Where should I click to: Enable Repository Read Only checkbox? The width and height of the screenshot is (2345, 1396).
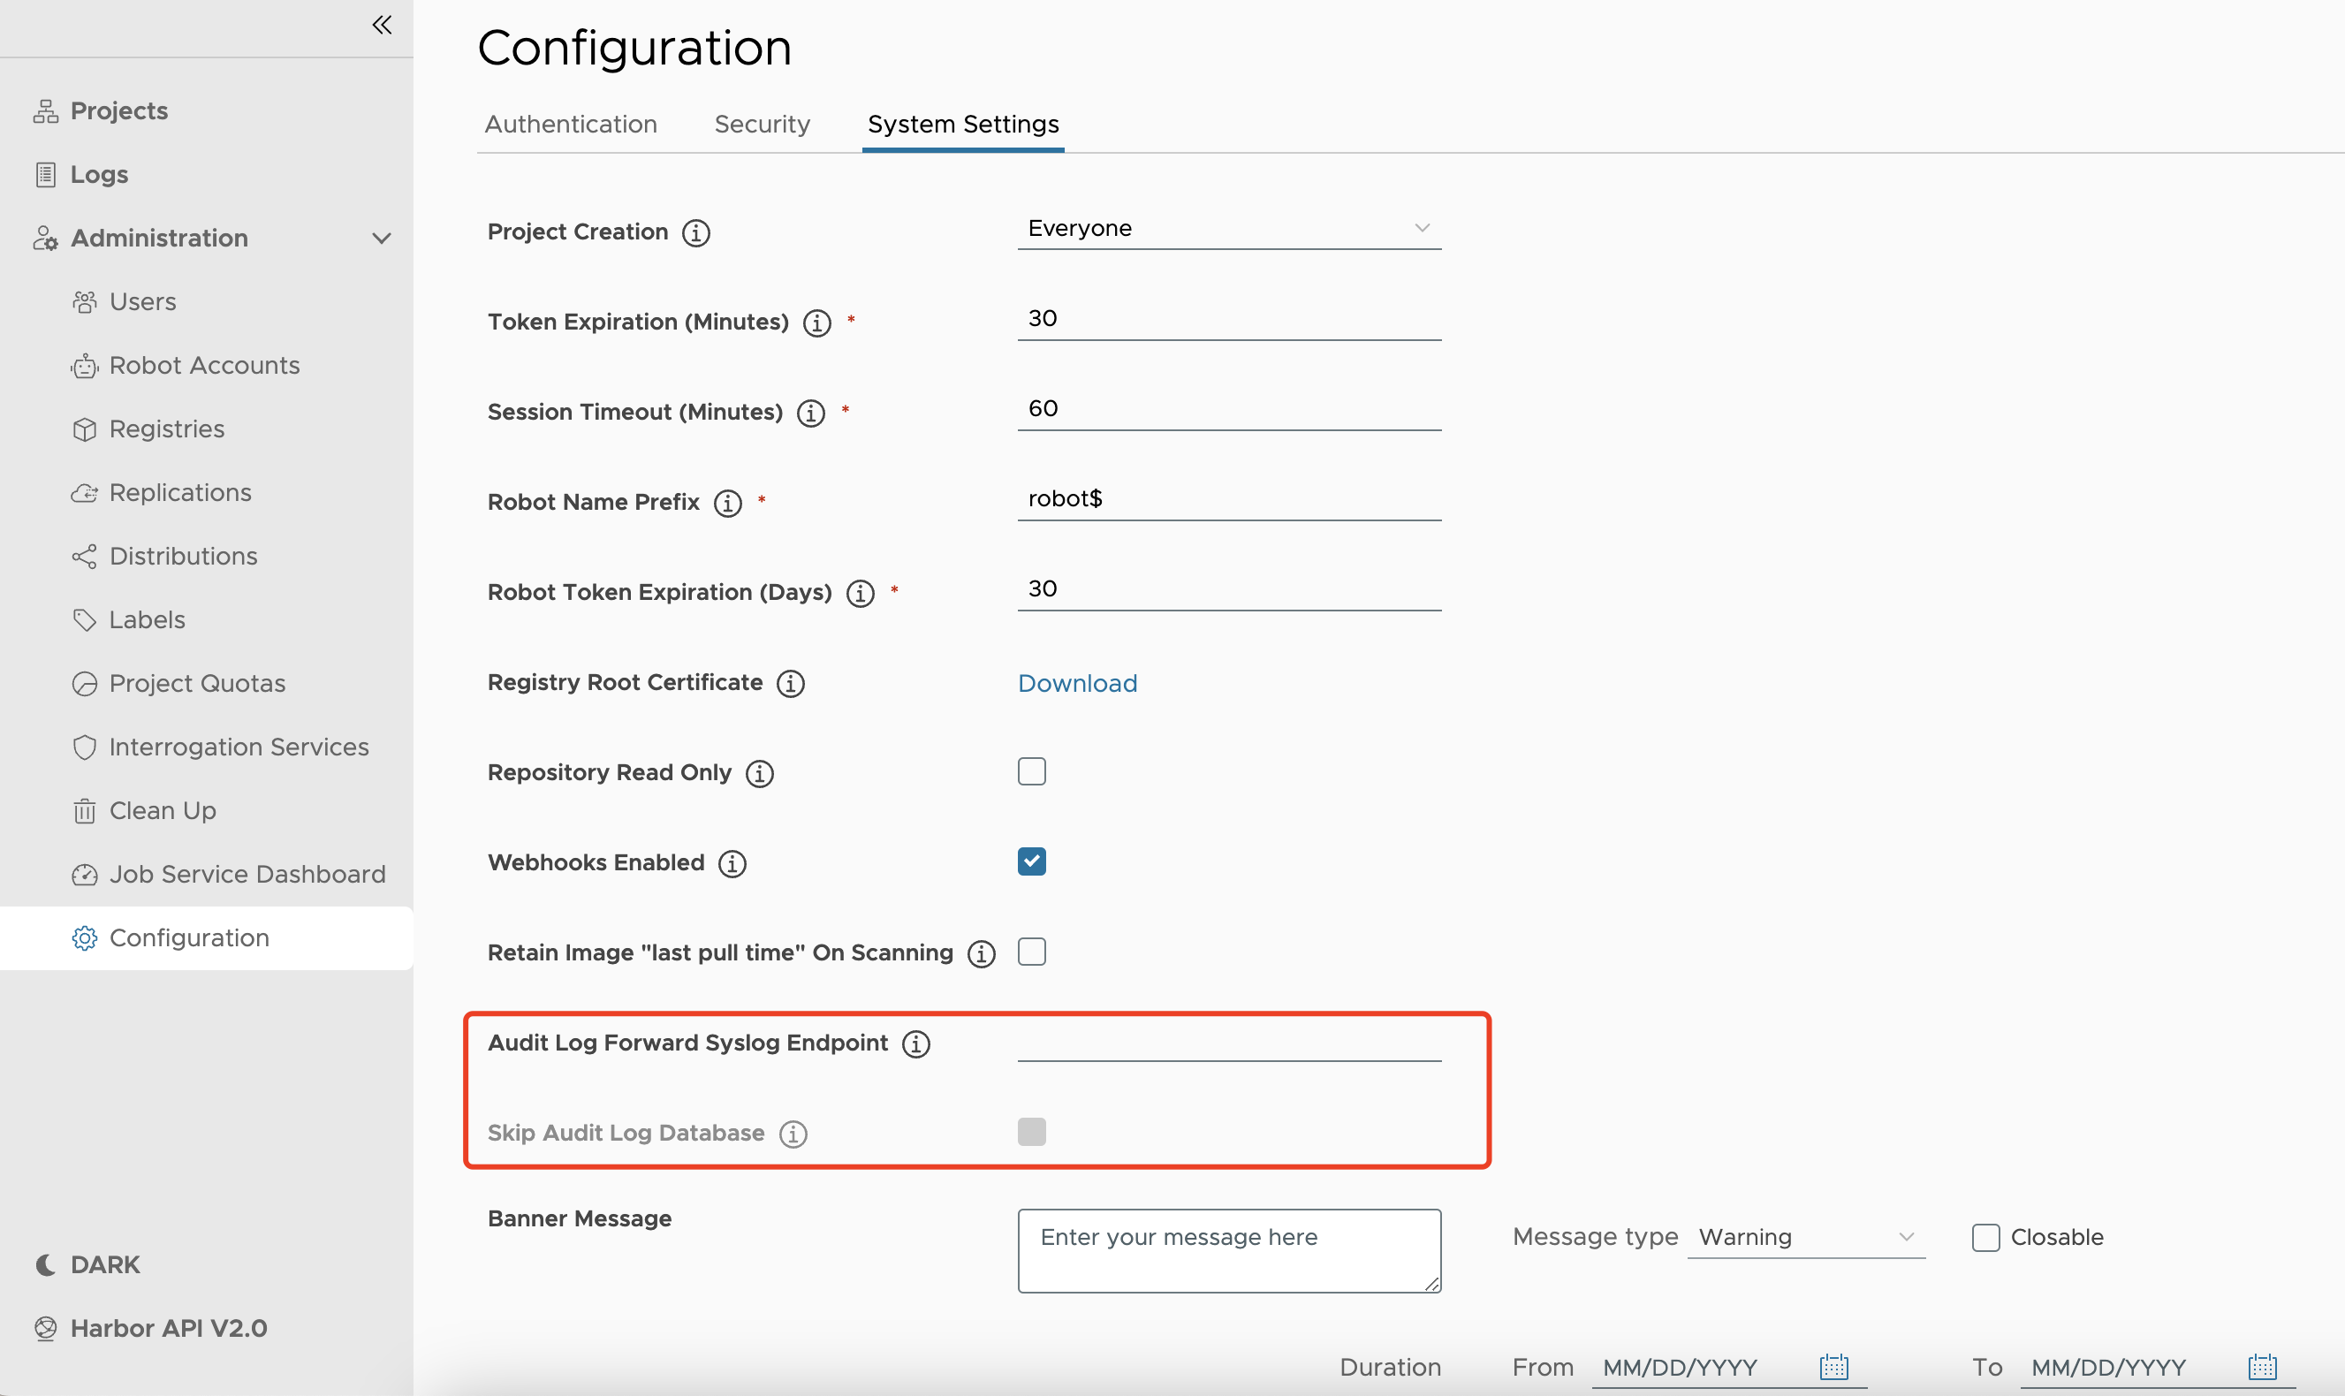tap(1030, 770)
